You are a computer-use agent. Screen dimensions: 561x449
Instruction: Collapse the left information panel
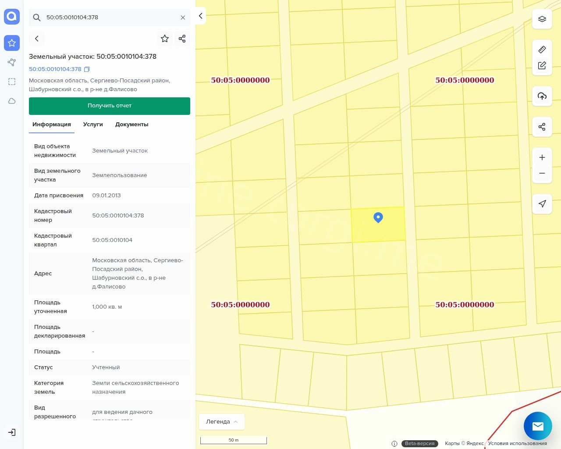click(x=200, y=16)
